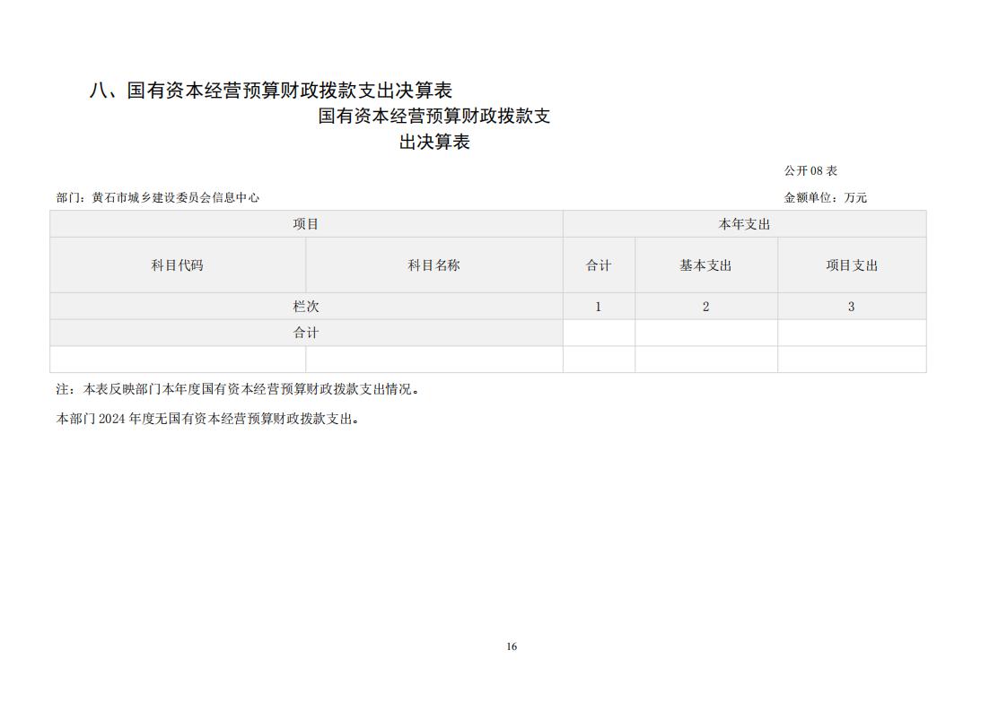Click the footnote starting with 注：本表反映
This screenshot has height=711, width=1007.
(239, 390)
